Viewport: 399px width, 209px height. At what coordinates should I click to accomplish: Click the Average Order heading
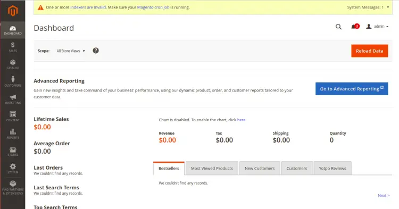52,144
